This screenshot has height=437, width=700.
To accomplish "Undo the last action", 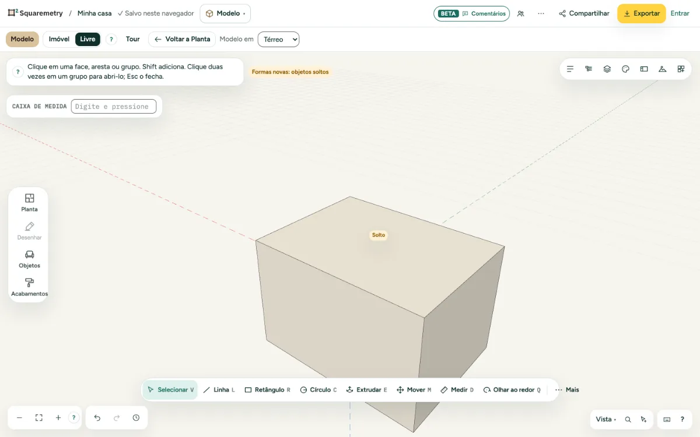I will (97, 418).
